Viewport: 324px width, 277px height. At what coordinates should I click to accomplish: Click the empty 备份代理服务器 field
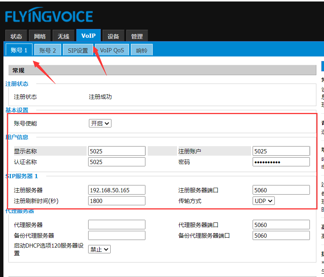point(116,235)
